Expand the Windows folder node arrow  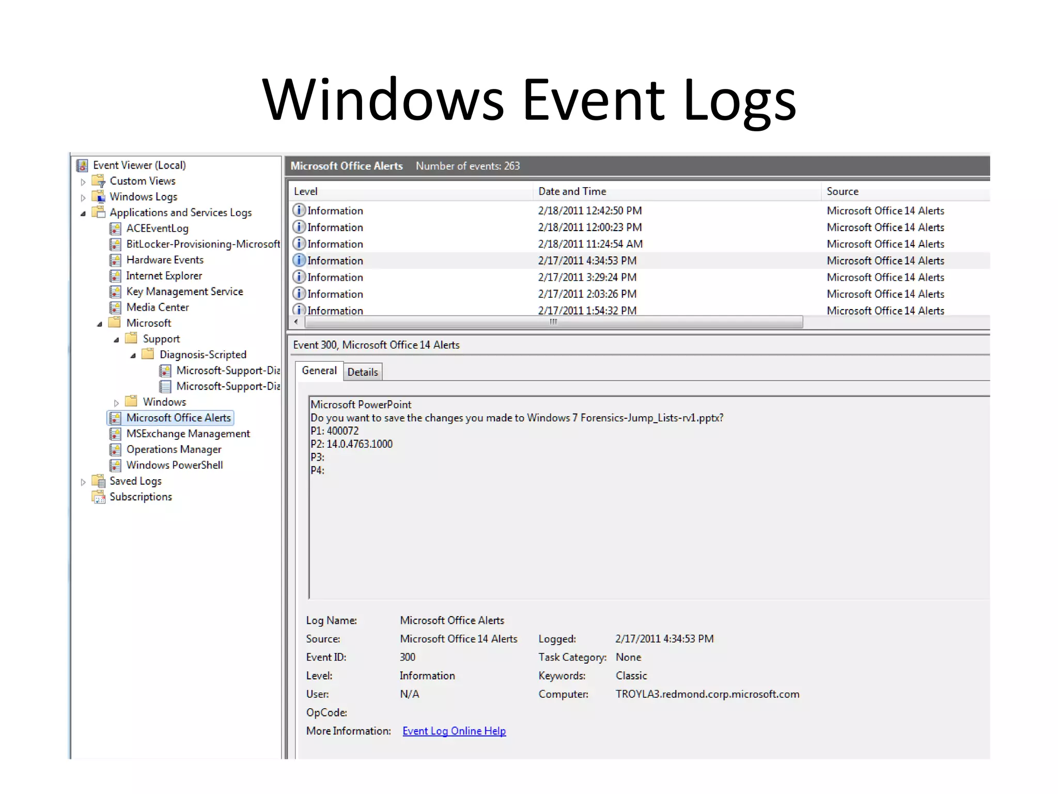(116, 403)
